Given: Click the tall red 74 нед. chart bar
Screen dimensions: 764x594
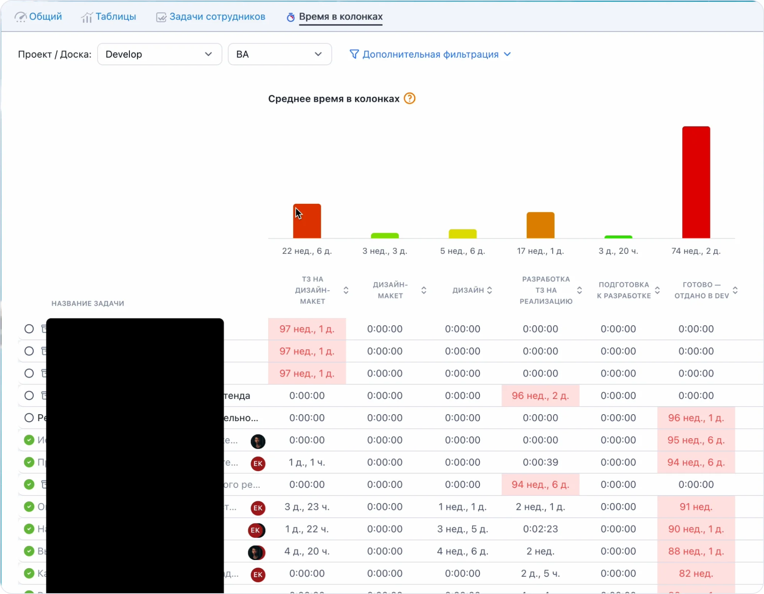Looking at the screenshot, I should click(696, 182).
